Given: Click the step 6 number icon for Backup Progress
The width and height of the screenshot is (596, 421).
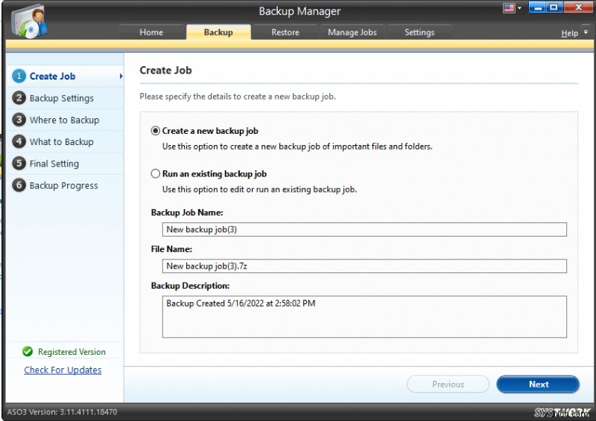Looking at the screenshot, I should 19,185.
